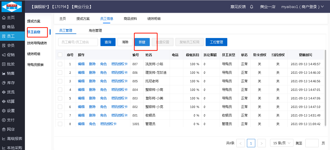Image resolution: width=330 pixels, height=150 pixels.
Task: Click the name cell 塑形师-小美
Action: [154, 98]
